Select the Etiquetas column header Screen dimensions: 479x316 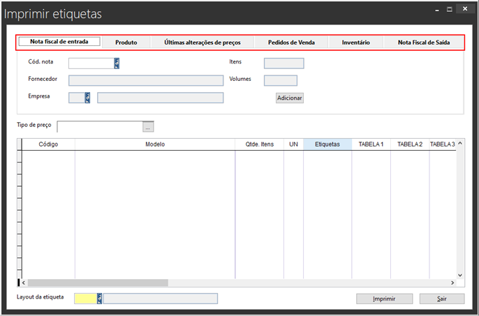(327, 144)
